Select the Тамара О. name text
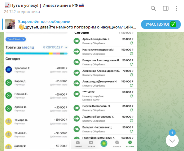Viewport: 184px width, 151px height. coord(21,120)
